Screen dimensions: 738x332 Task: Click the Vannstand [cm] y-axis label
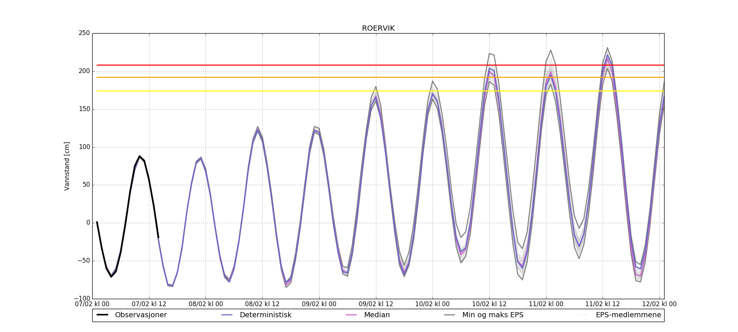pos(67,166)
